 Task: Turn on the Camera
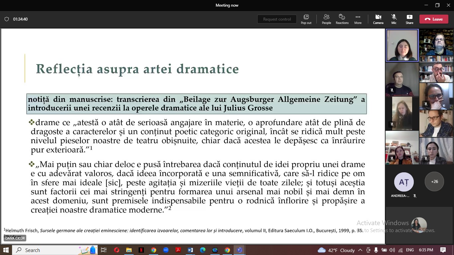378,19
